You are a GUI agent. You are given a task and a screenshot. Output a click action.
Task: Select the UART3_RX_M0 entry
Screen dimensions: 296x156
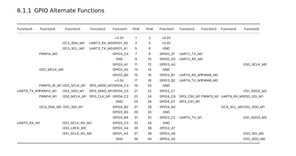point(101,43)
